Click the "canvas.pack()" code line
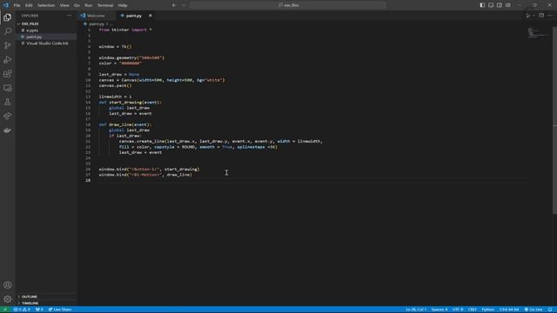Viewport: 557px width, 313px height. click(x=115, y=85)
